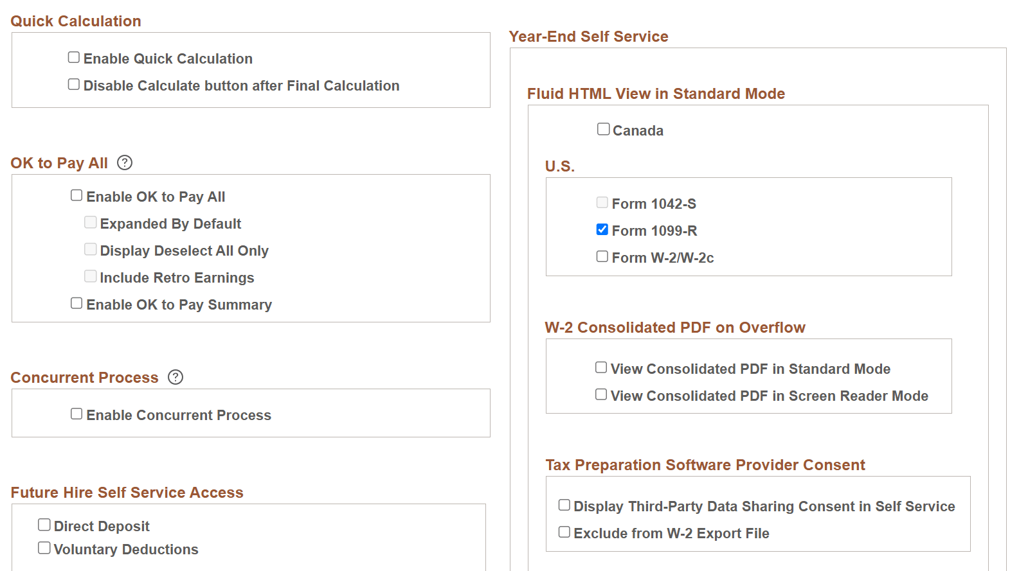This screenshot has width=1019, height=571.
Task: Open help icon beside Concurrent Process
Action: tap(176, 377)
